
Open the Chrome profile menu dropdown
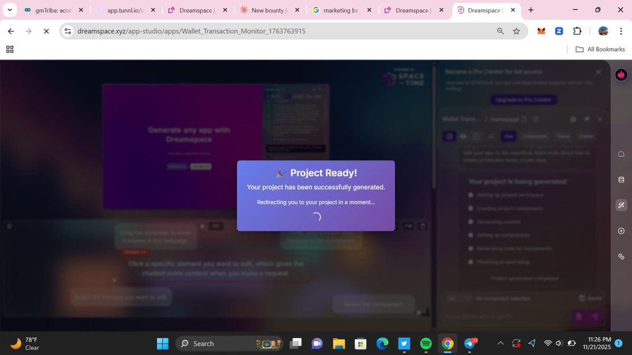click(603, 31)
